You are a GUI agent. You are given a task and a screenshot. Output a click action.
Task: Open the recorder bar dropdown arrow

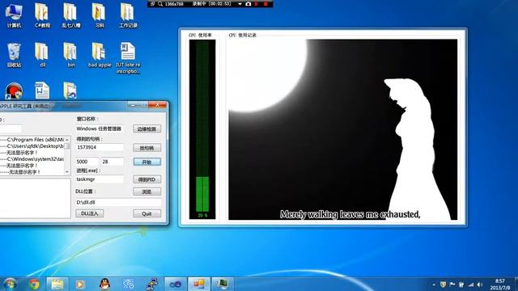[240, 4]
